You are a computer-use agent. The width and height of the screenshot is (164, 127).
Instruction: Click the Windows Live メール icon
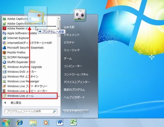pyautogui.click(x=5, y=96)
